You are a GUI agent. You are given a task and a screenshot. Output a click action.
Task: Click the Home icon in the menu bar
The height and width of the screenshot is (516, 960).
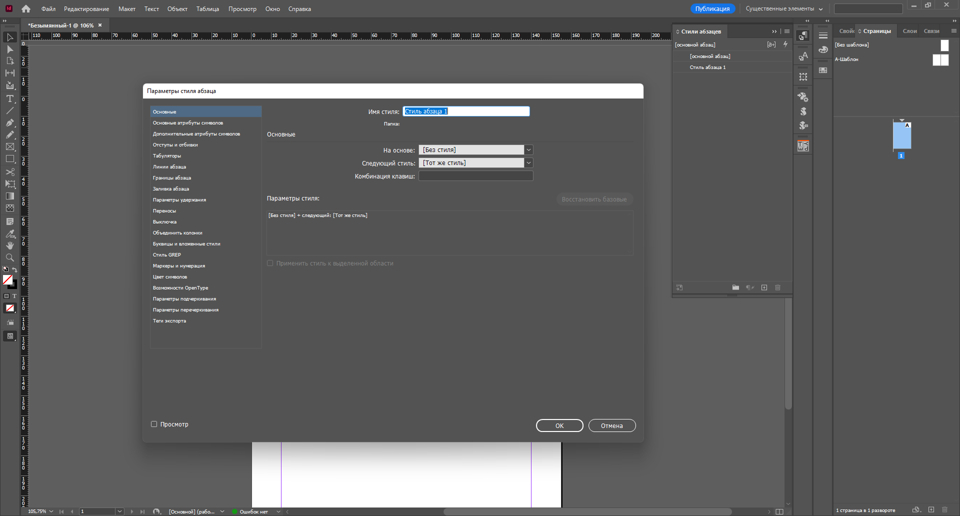tap(26, 9)
